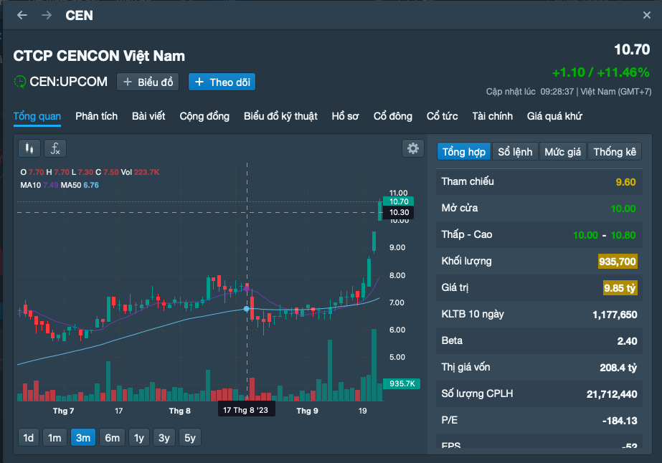The height and width of the screenshot is (463, 662).
Task: Open chart settings gear icon
Action: pyautogui.click(x=413, y=148)
